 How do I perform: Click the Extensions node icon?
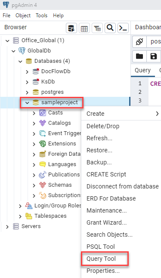coord(43,144)
